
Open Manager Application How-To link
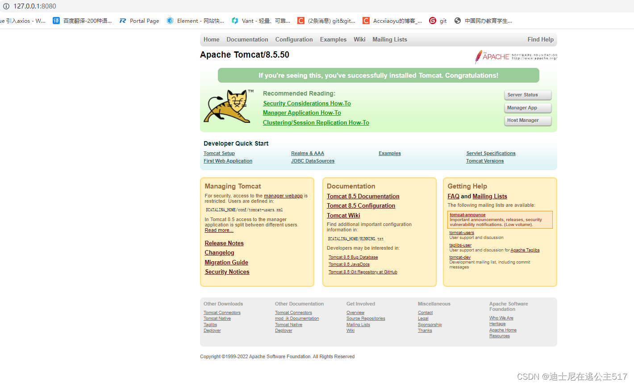click(x=302, y=113)
